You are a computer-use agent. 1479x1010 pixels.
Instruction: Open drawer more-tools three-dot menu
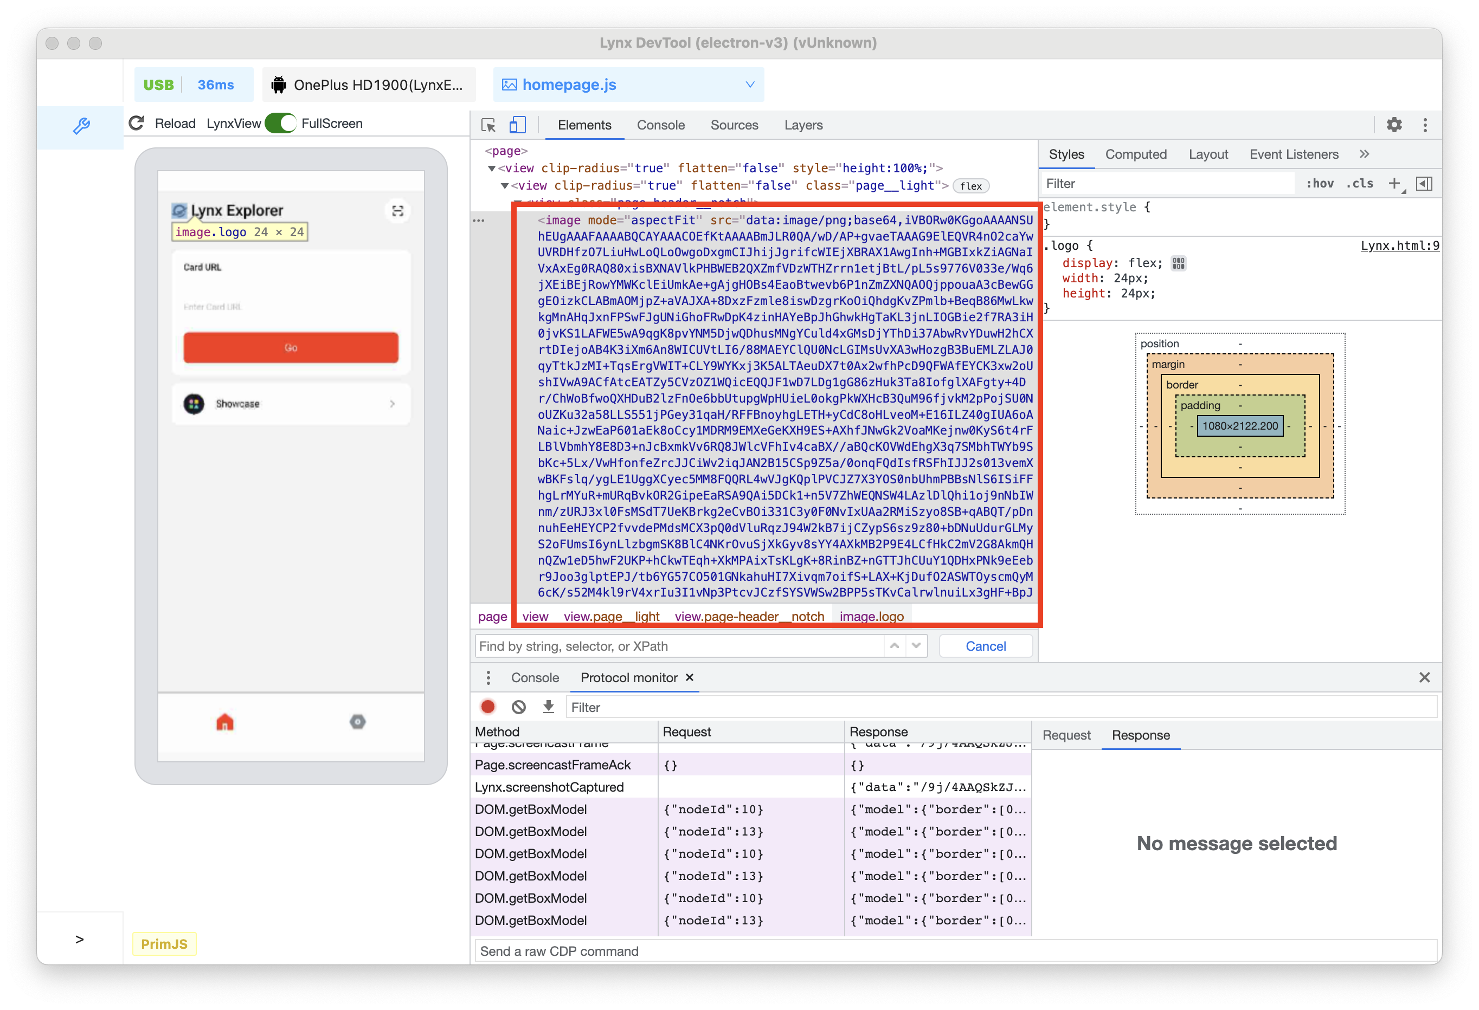pos(488,678)
